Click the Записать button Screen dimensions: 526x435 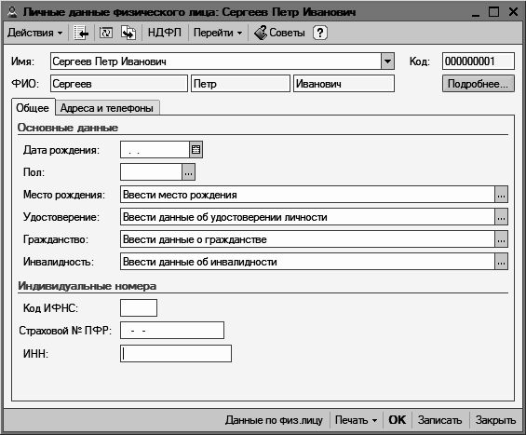click(x=439, y=420)
